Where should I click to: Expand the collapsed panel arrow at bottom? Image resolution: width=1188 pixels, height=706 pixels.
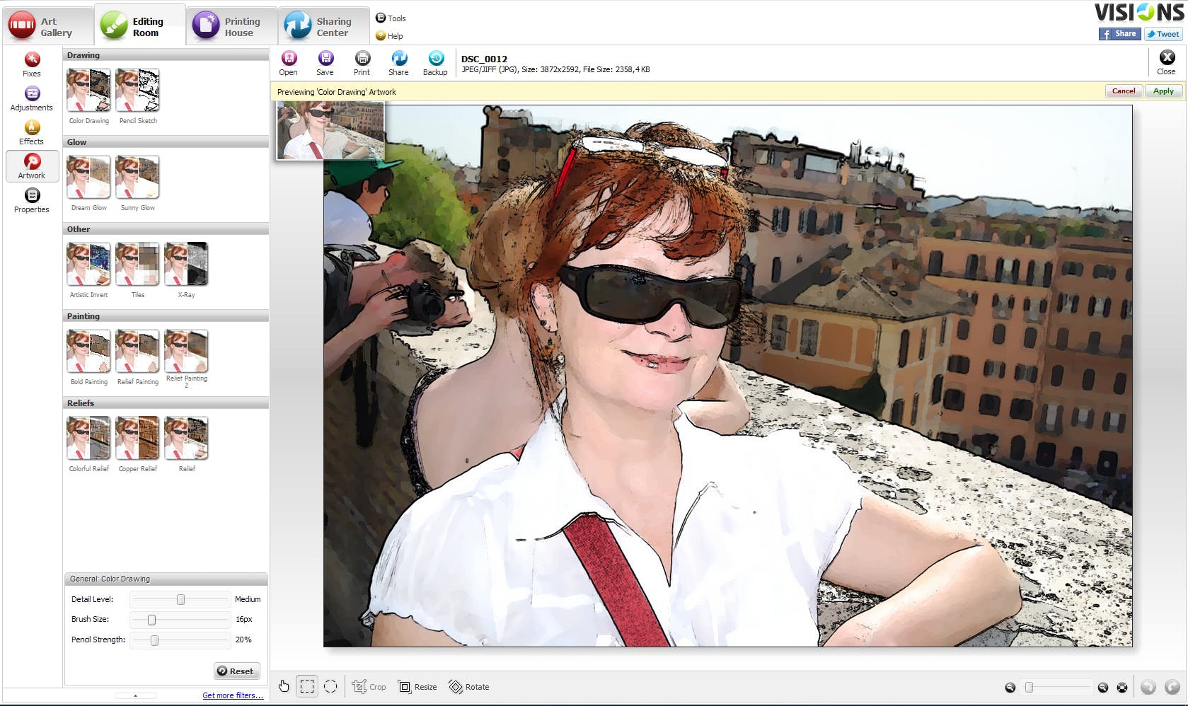135,696
